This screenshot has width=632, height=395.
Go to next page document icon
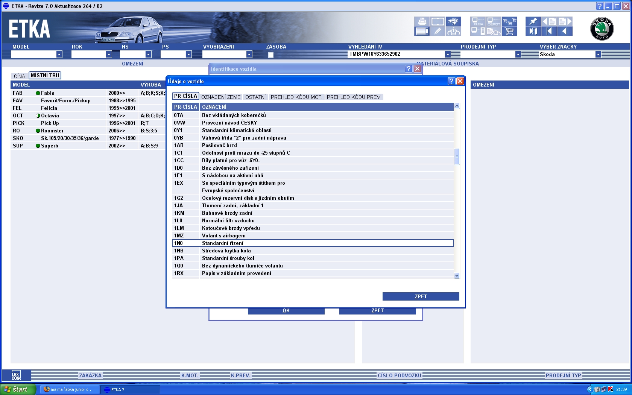click(565, 21)
